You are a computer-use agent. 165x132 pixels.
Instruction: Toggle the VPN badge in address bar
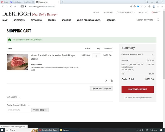pos(22,6)
